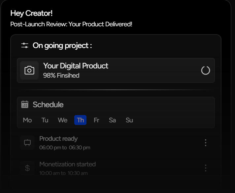Click the dollar sign icon for Monetization started

click(x=27, y=168)
